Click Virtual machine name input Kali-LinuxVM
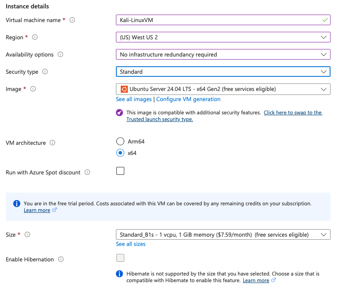Viewport: 353px width, 287px height. tap(223, 20)
